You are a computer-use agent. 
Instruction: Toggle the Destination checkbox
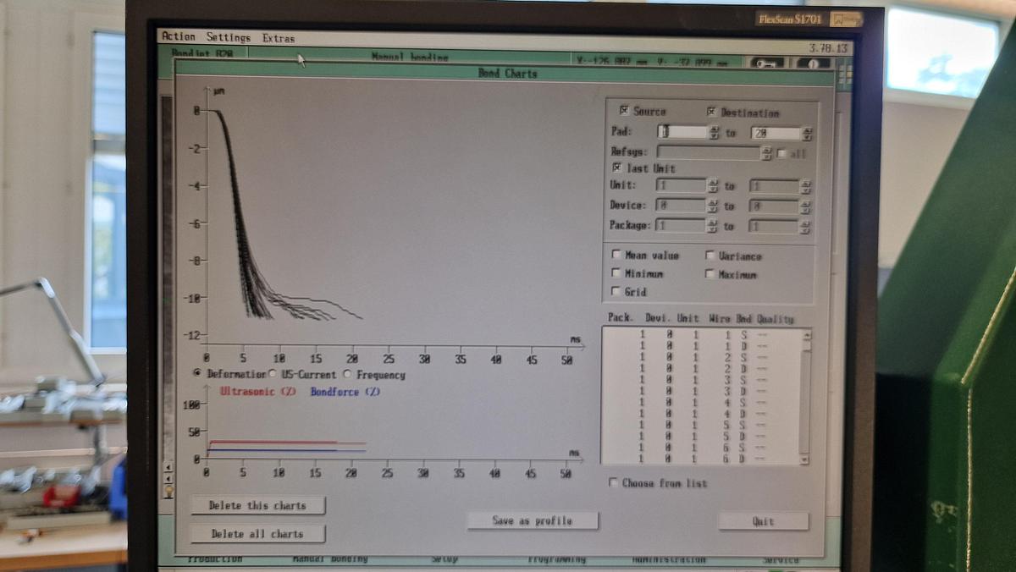[x=711, y=111]
